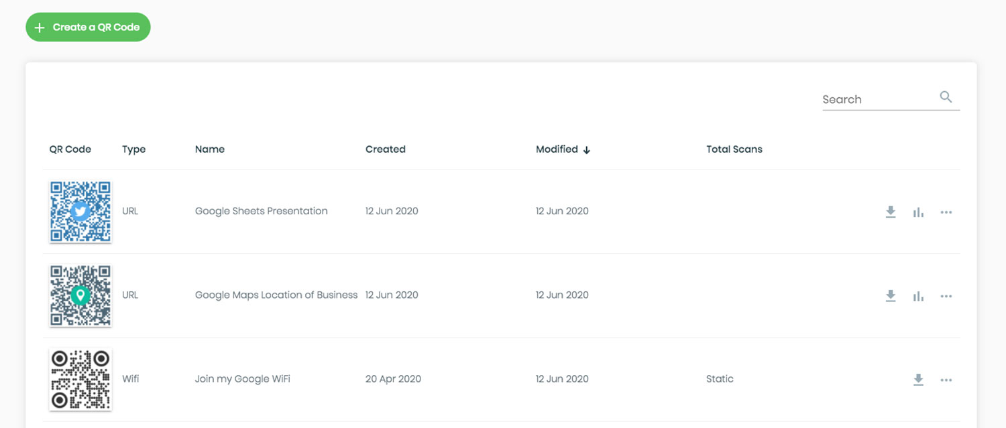Image resolution: width=1006 pixels, height=428 pixels.
Task: Open the Twitter-logo QR code thumbnail
Action: click(x=80, y=212)
